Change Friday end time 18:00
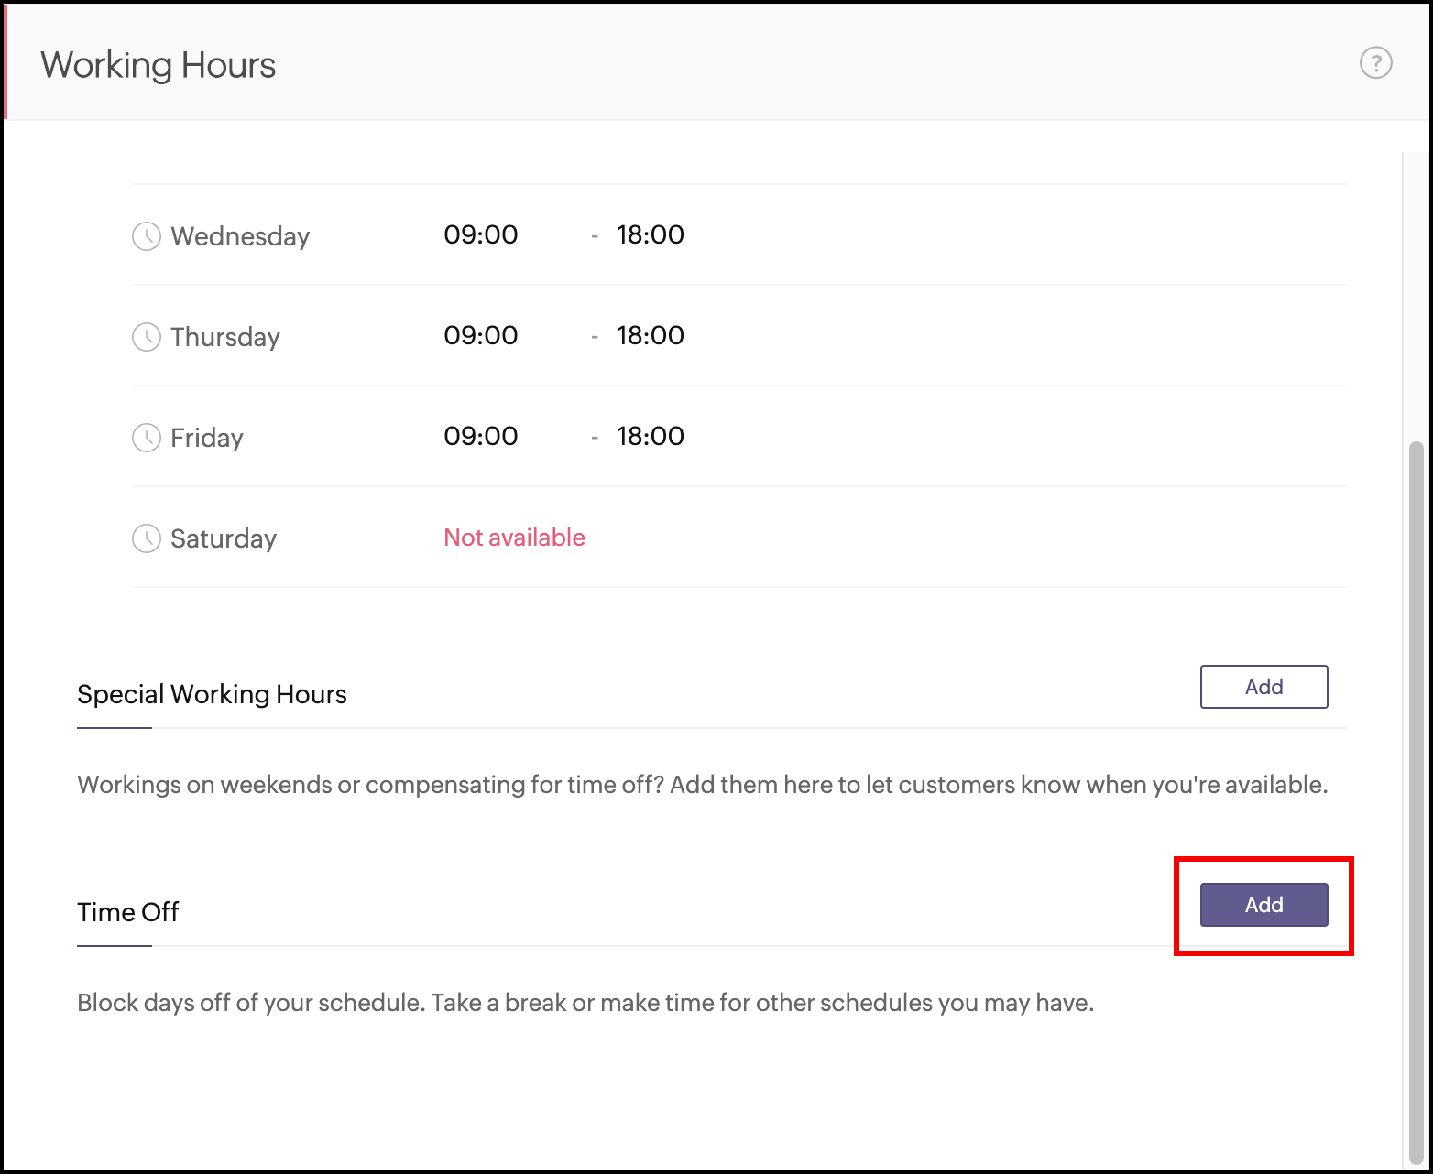The image size is (1433, 1174). (650, 437)
